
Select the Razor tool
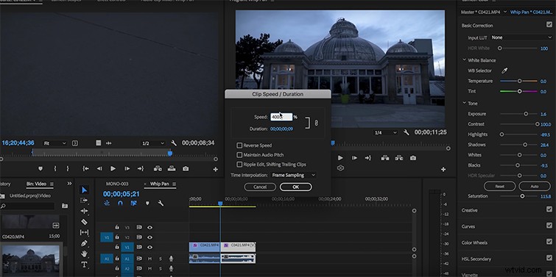(x=84, y=222)
